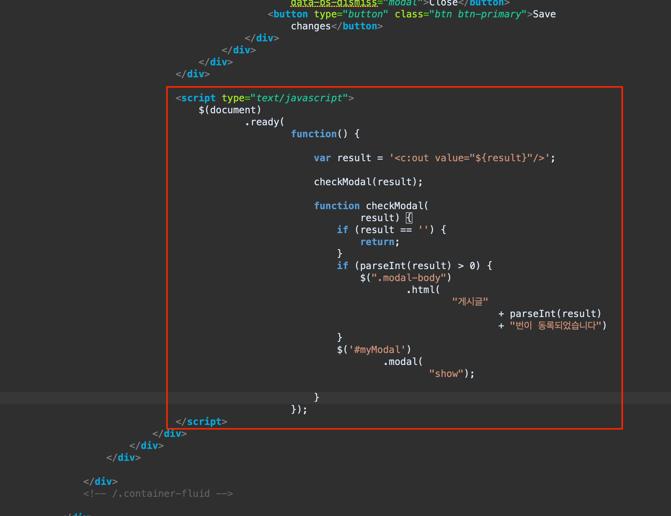
Task: Click the function checkModal definition name
Action: coord(394,206)
